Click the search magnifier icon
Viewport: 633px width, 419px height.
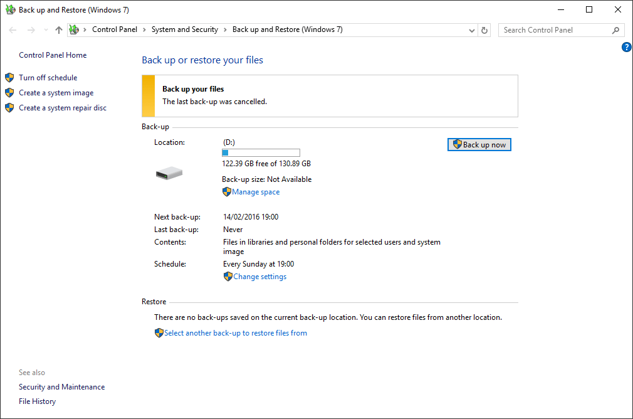point(615,30)
